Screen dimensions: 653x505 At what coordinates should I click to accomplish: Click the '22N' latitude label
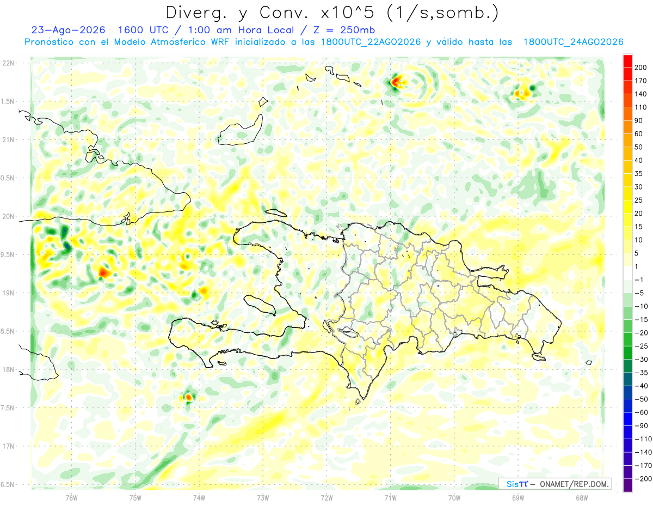(x=8, y=63)
